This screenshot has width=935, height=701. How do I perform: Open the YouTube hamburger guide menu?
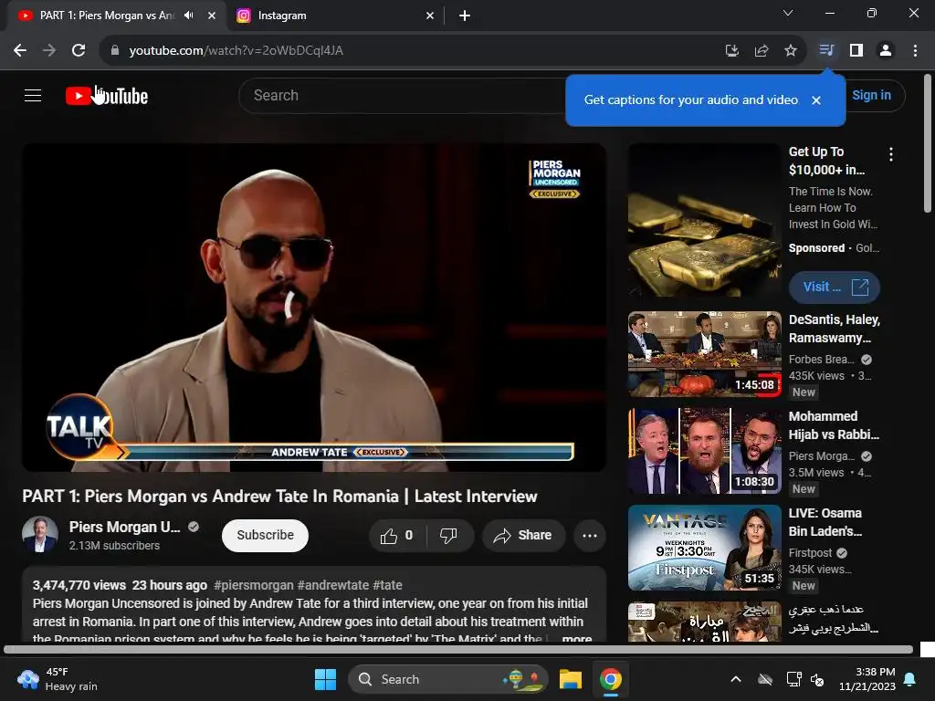(x=33, y=95)
